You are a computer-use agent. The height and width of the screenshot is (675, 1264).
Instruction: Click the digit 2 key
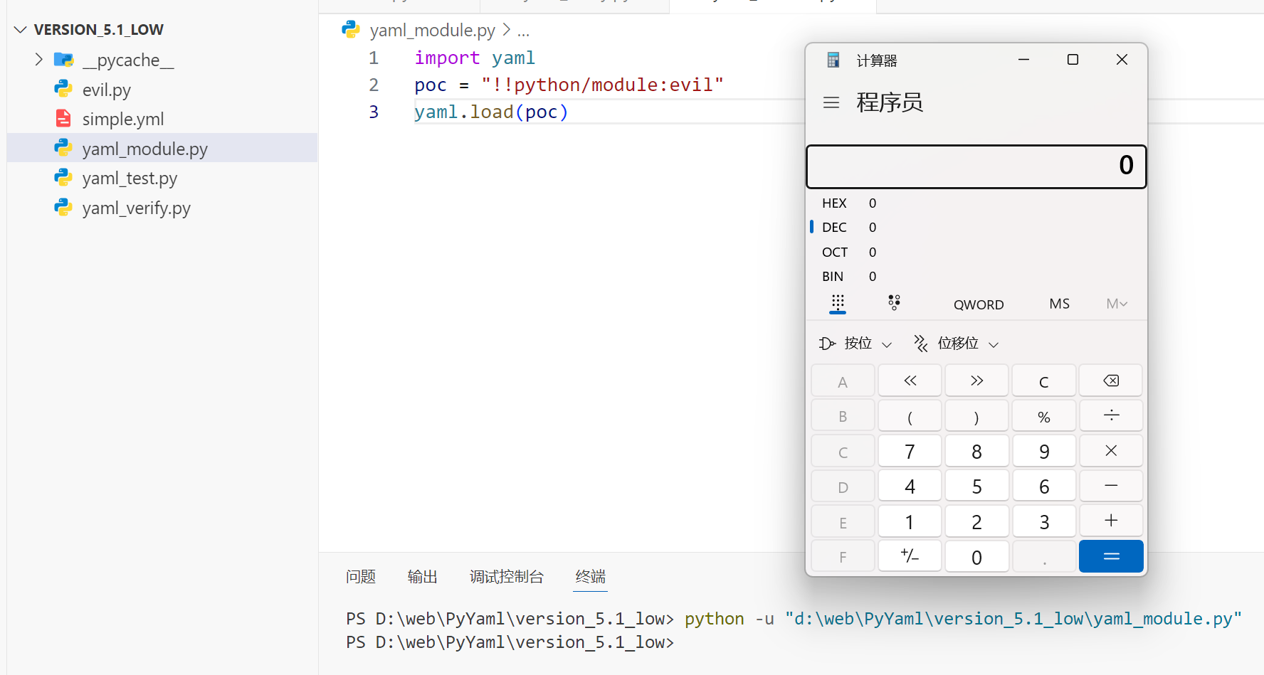976,521
